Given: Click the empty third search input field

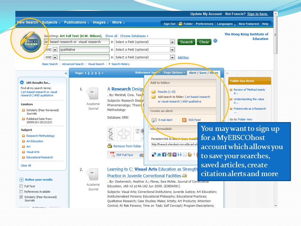Looking at the screenshot, I should (84, 57).
